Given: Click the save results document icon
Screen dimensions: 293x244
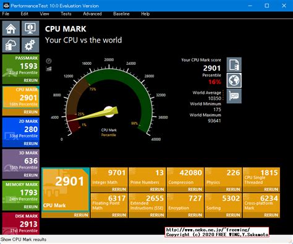Looking at the screenshot, I should [234, 65].
